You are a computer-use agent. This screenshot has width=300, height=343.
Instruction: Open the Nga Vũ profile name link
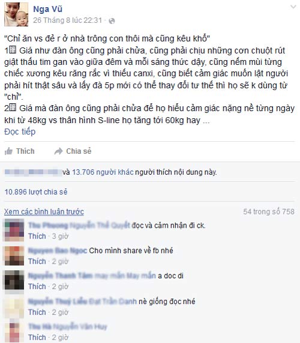[47, 9]
